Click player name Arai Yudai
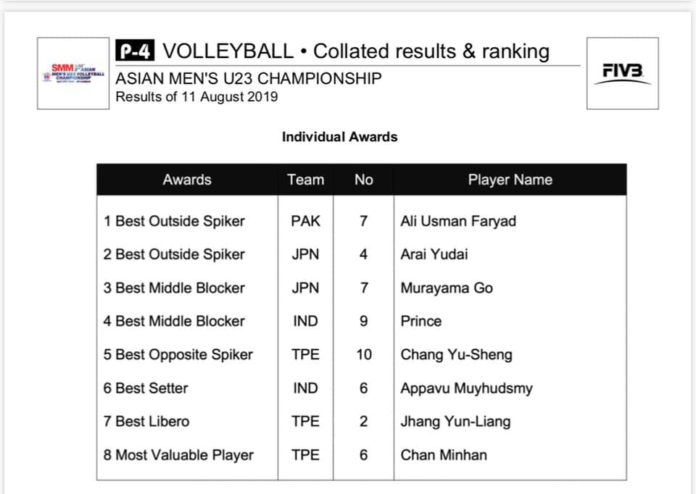Screen dimensions: 696x494 tap(434, 254)
